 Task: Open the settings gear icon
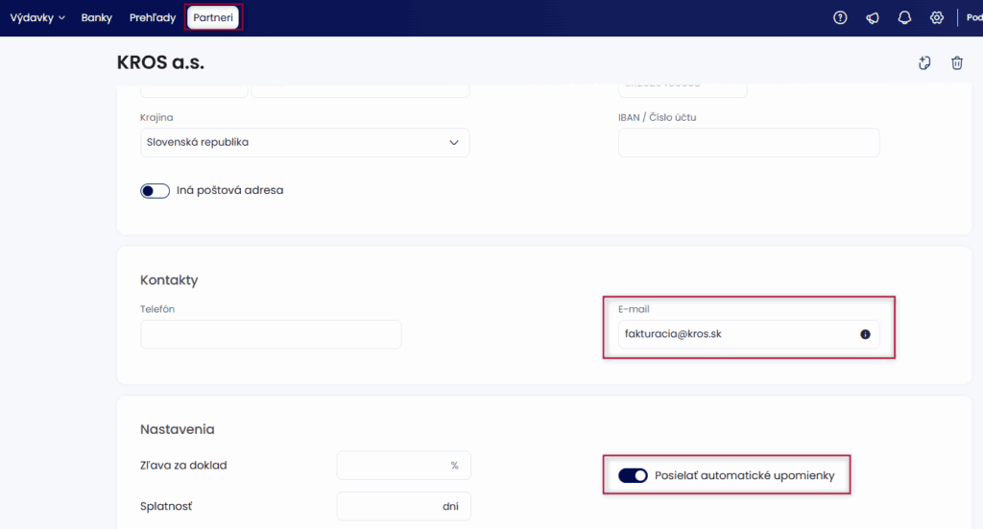(x=937, y=17)
